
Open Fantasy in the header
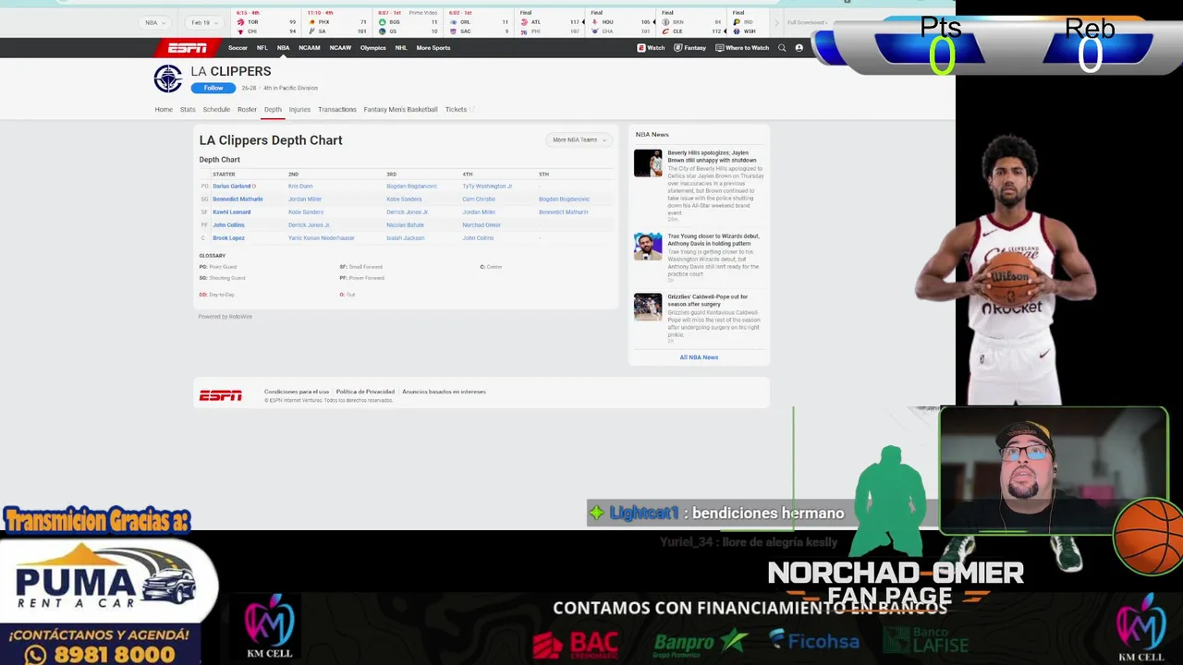tap(690, 48)
